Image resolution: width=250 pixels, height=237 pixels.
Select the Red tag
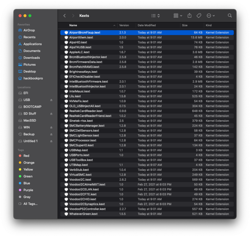(26, 156)
